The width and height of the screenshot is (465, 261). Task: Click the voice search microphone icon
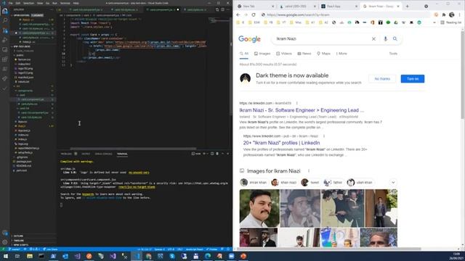click(x=385, y=38)
